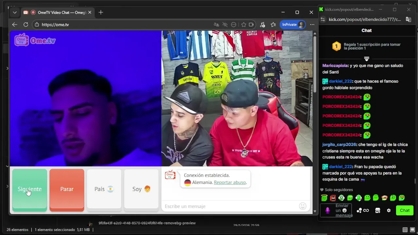The width and height of the screenshot is (418, 235).
Task: Click the Reportar abuso link
Action: coord(230,182)
